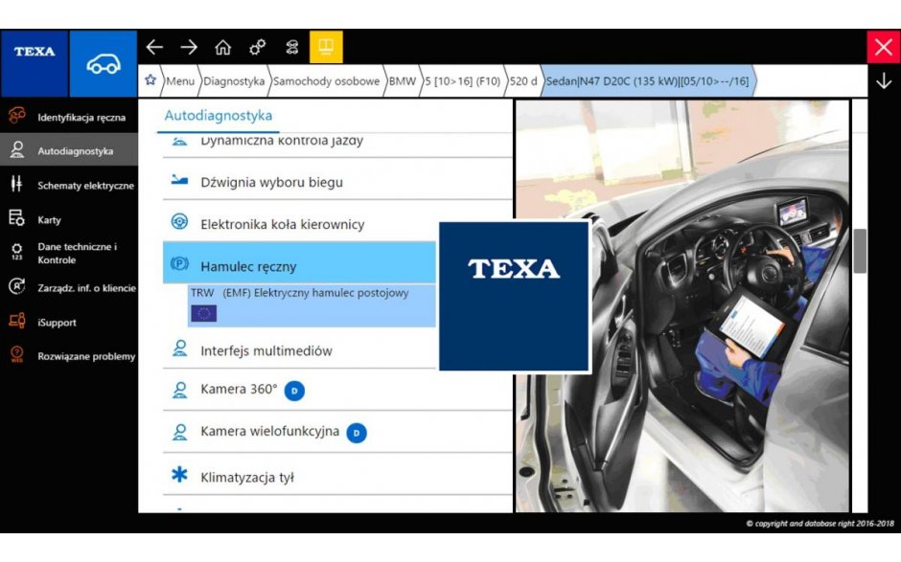Open the 520 d breadcrumb

523,81
